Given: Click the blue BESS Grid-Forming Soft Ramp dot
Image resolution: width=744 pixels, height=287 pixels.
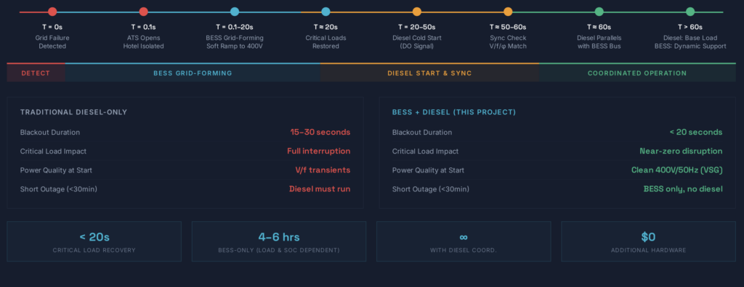Looking at the screenshot, I should 235,12.
